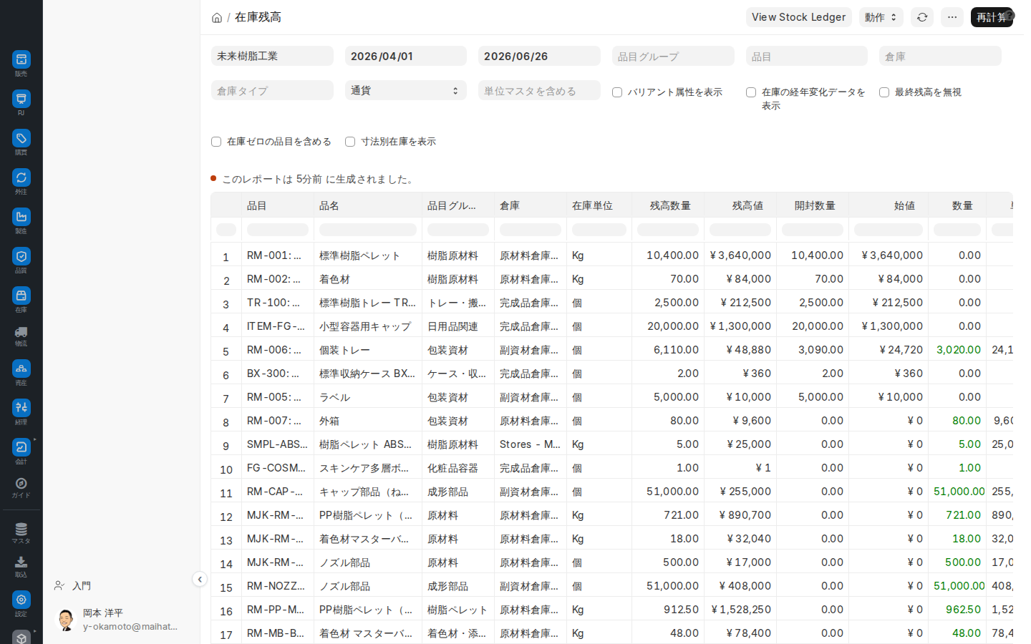Open the 動作 actions dropdown

(881, 17)
